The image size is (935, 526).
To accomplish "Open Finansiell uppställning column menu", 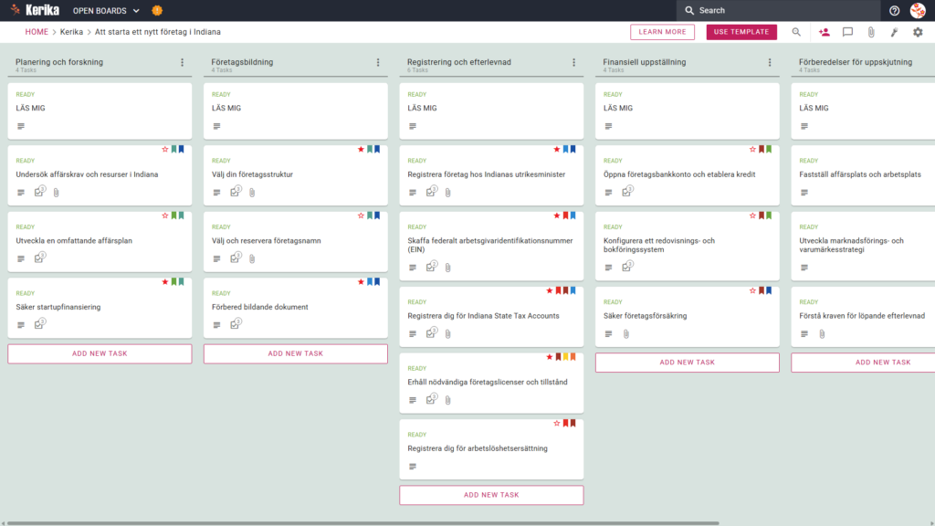I will click(x=770, y=62).
